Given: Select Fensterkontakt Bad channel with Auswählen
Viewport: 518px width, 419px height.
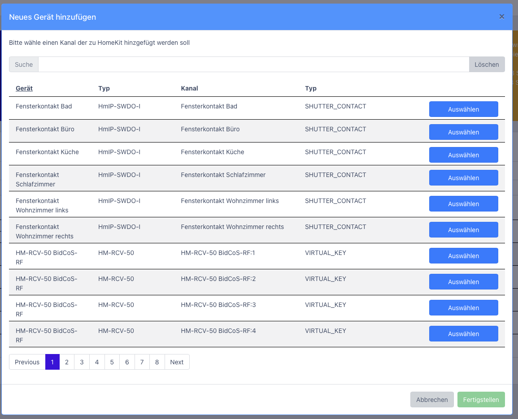Looking at the screenshot, I should tap(463, 109).
